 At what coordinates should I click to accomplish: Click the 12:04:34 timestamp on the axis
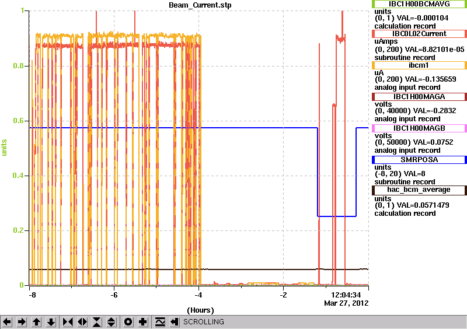346,295
